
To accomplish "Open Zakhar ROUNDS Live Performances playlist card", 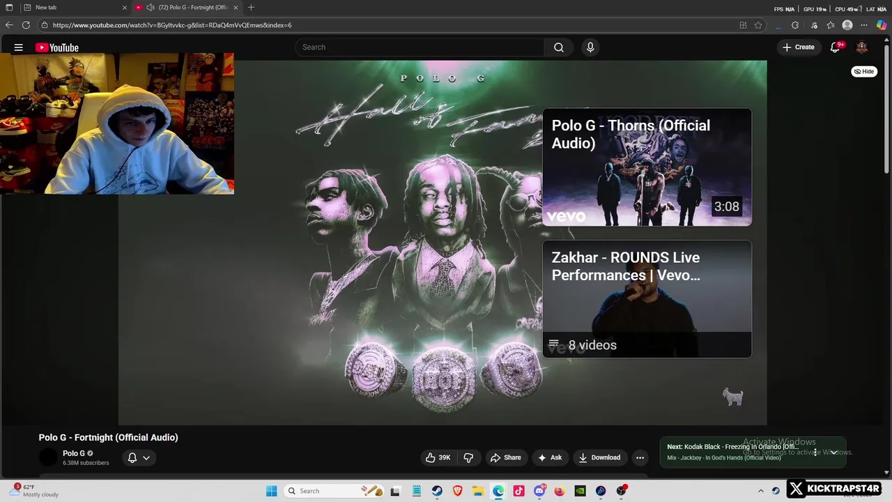I will coord(647,299).
